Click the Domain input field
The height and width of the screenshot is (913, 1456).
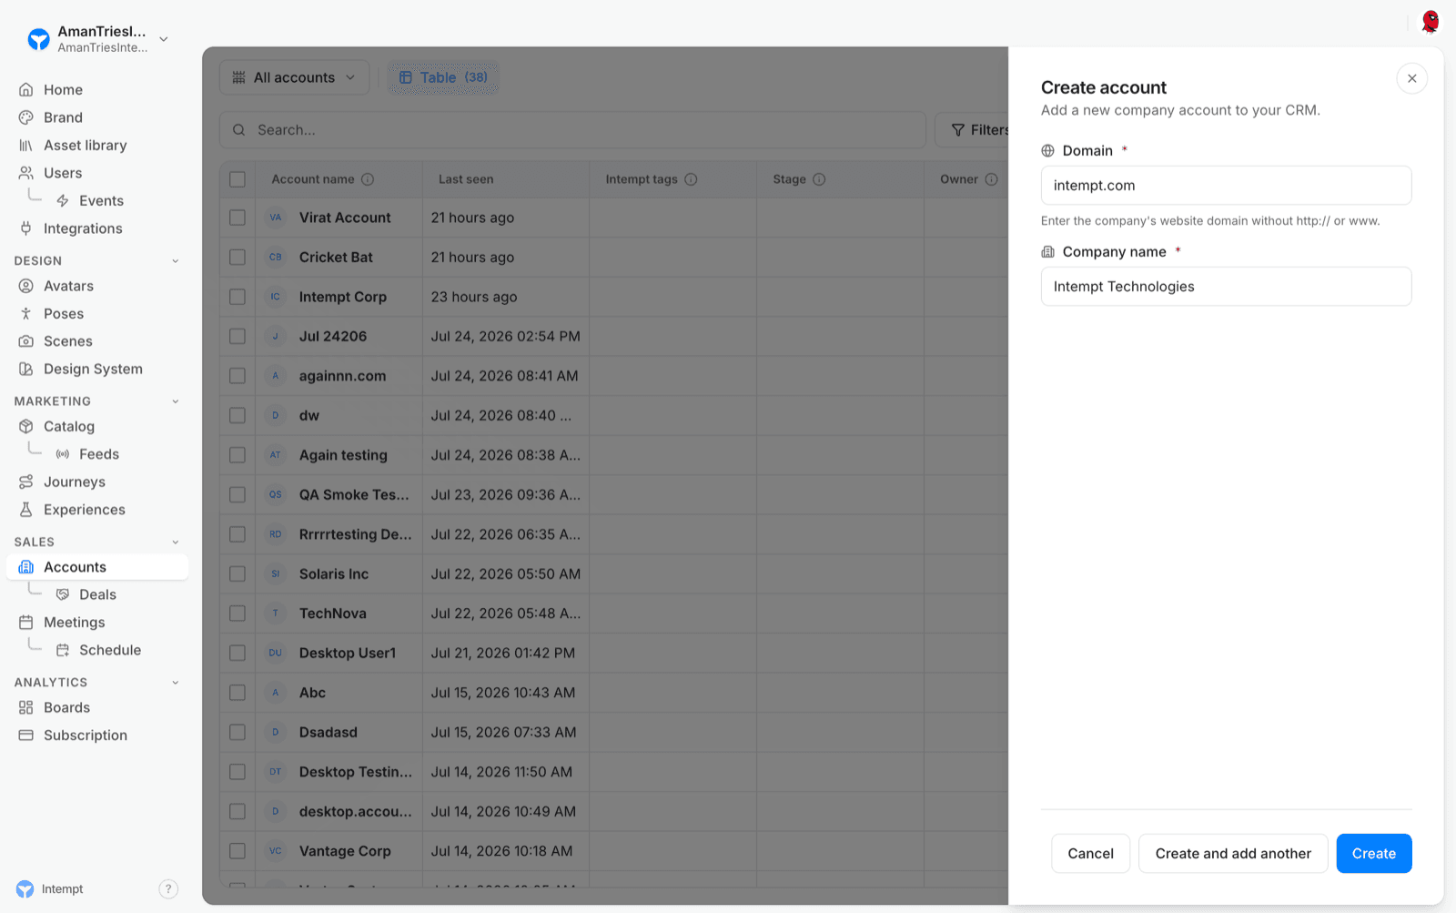coord(1227,186)
